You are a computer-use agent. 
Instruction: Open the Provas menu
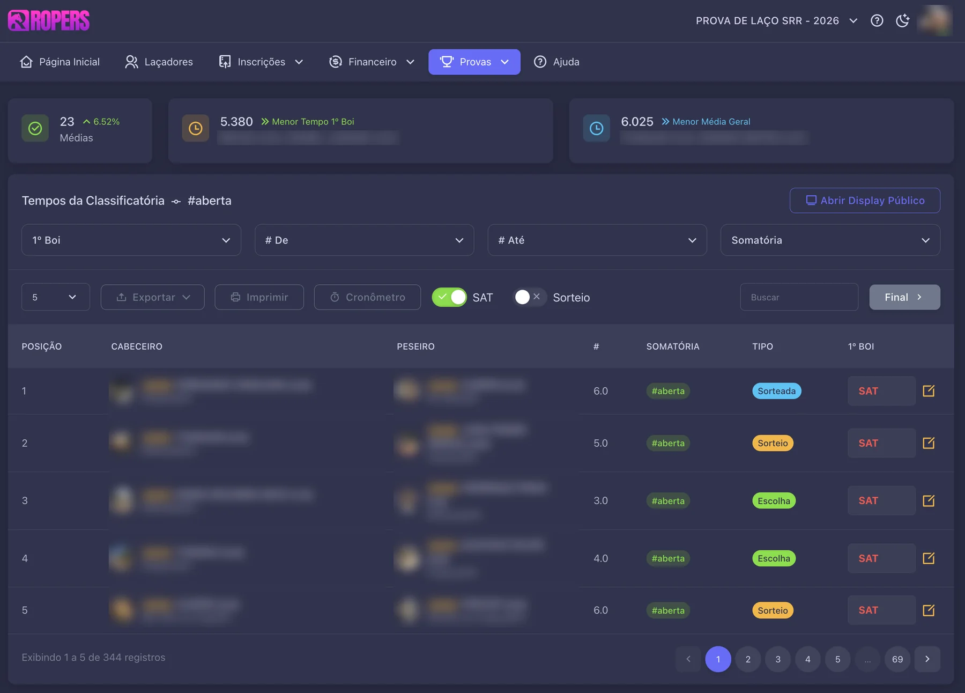coord(474,62)
